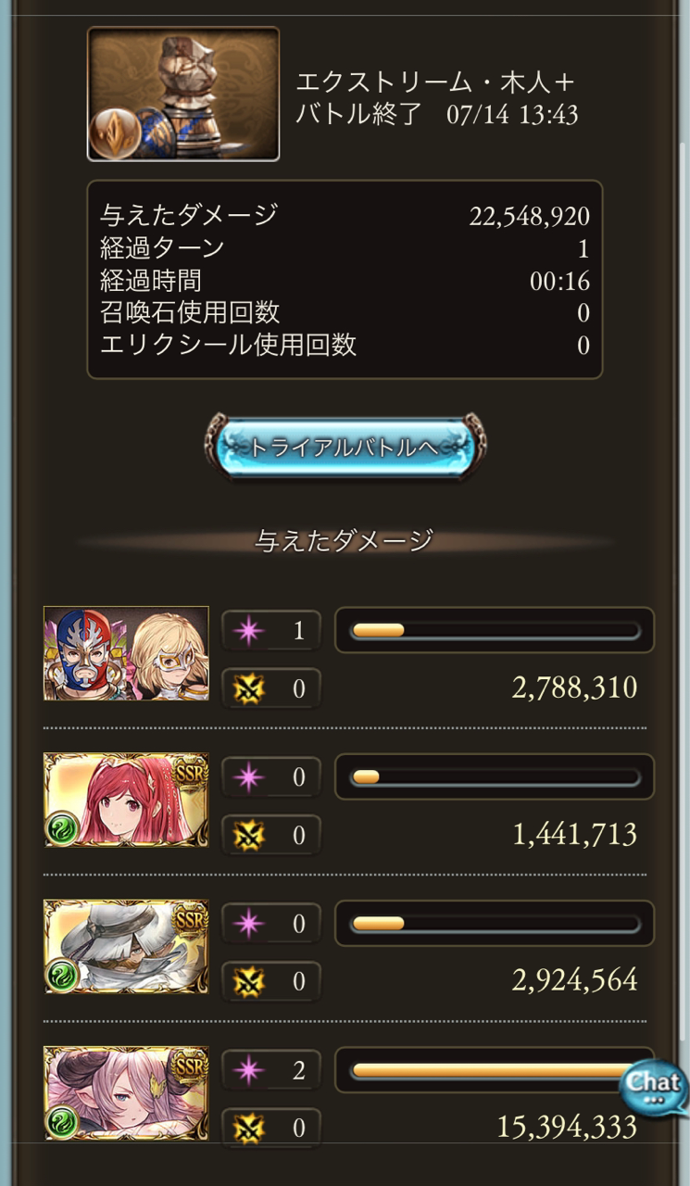The height and width of the screenshot is (1186, 690).
Task: Click the pink star icon showing 1
Action: point(250,631)
